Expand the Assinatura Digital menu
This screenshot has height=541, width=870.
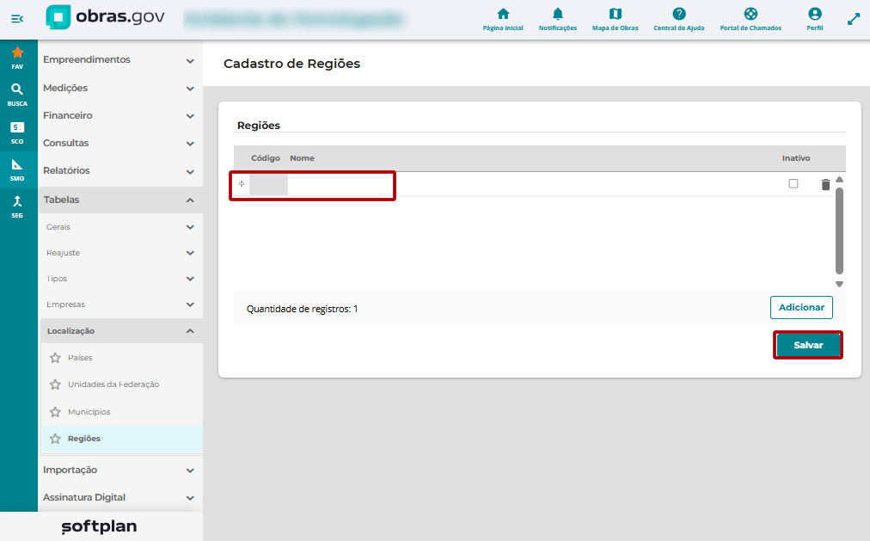pos(120,498)
